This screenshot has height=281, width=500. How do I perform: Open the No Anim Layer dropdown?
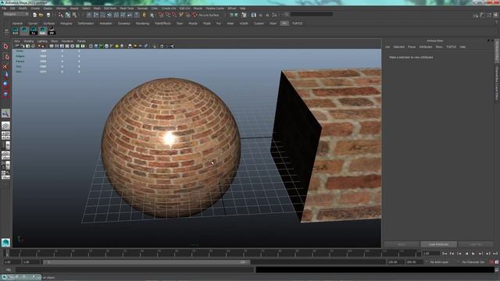tap(439, 262)
